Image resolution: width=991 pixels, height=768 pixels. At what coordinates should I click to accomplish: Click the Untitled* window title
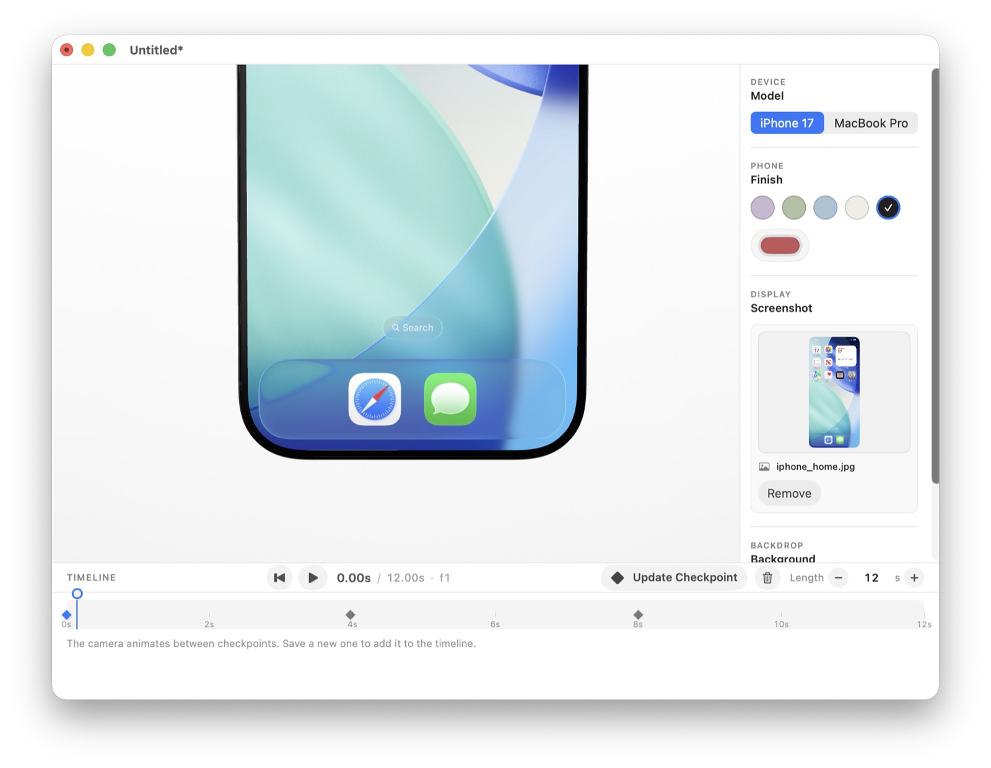(x=156, y=50)
